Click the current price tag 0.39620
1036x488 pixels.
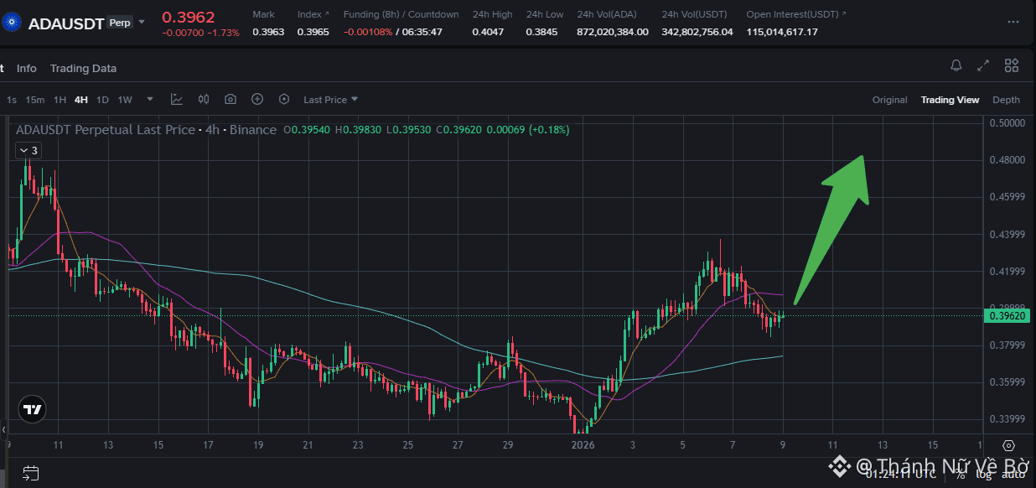[x=1008, y=315]
